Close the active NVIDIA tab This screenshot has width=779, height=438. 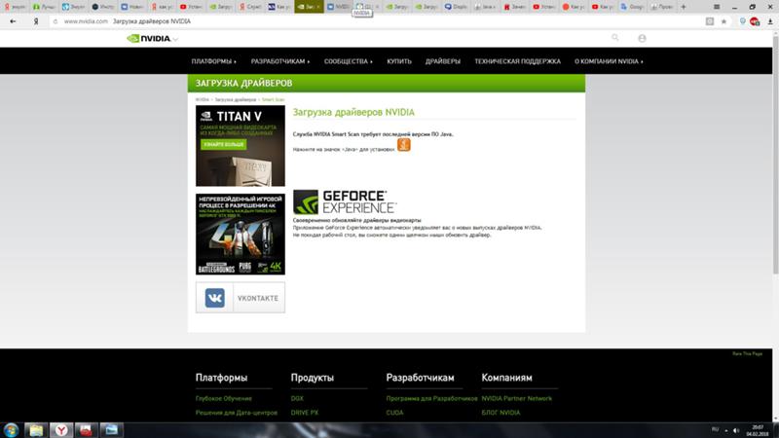(x=318, y=7)
